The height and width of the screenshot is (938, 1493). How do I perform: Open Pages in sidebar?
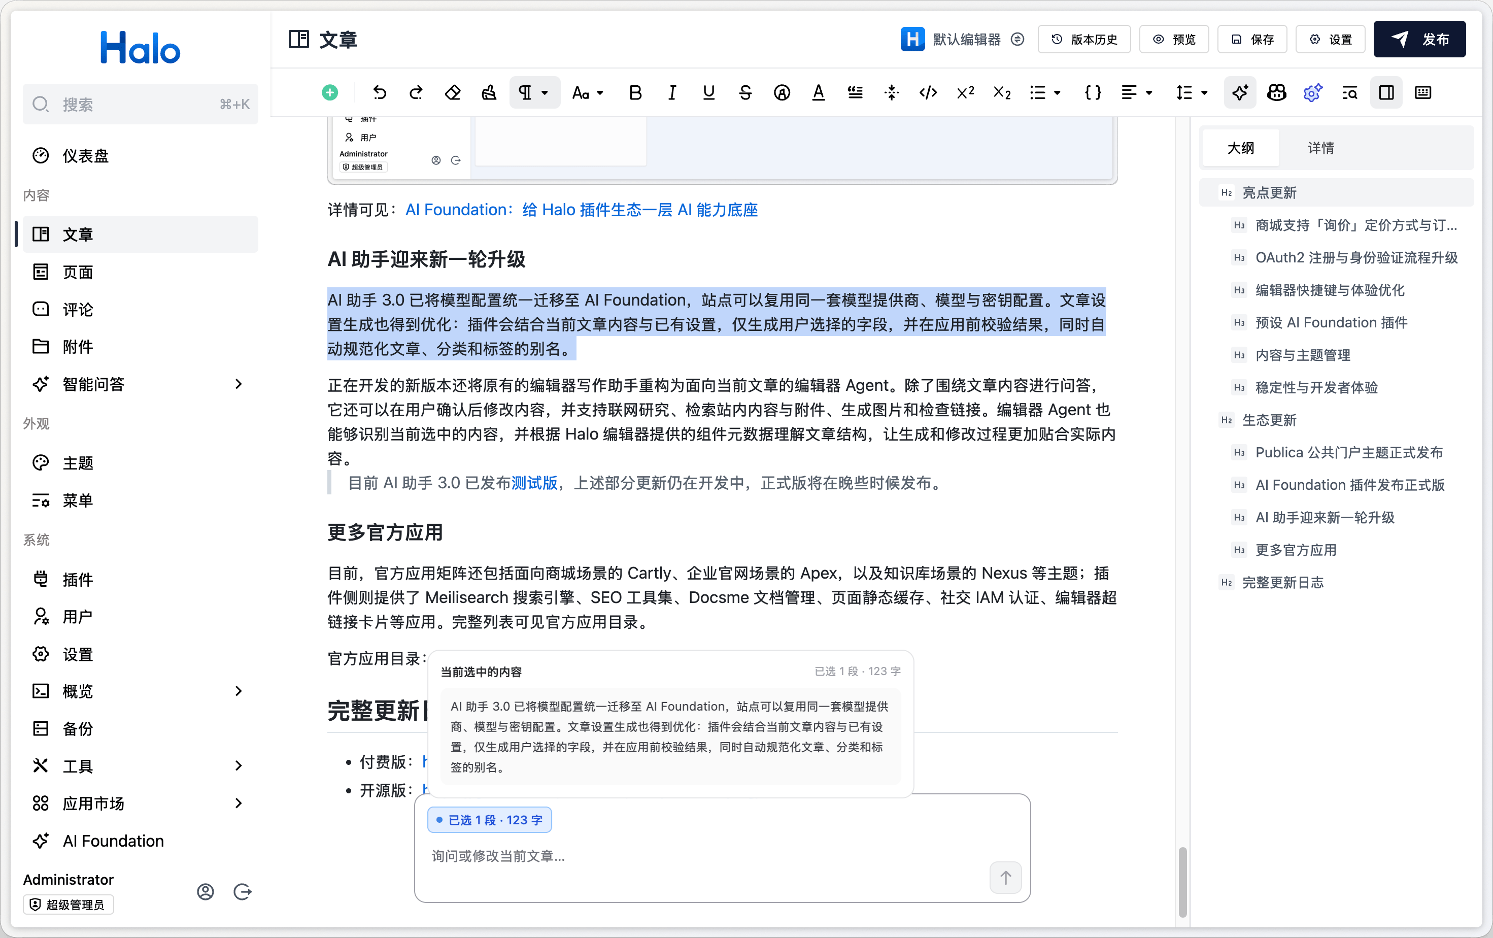click(140, 272)
